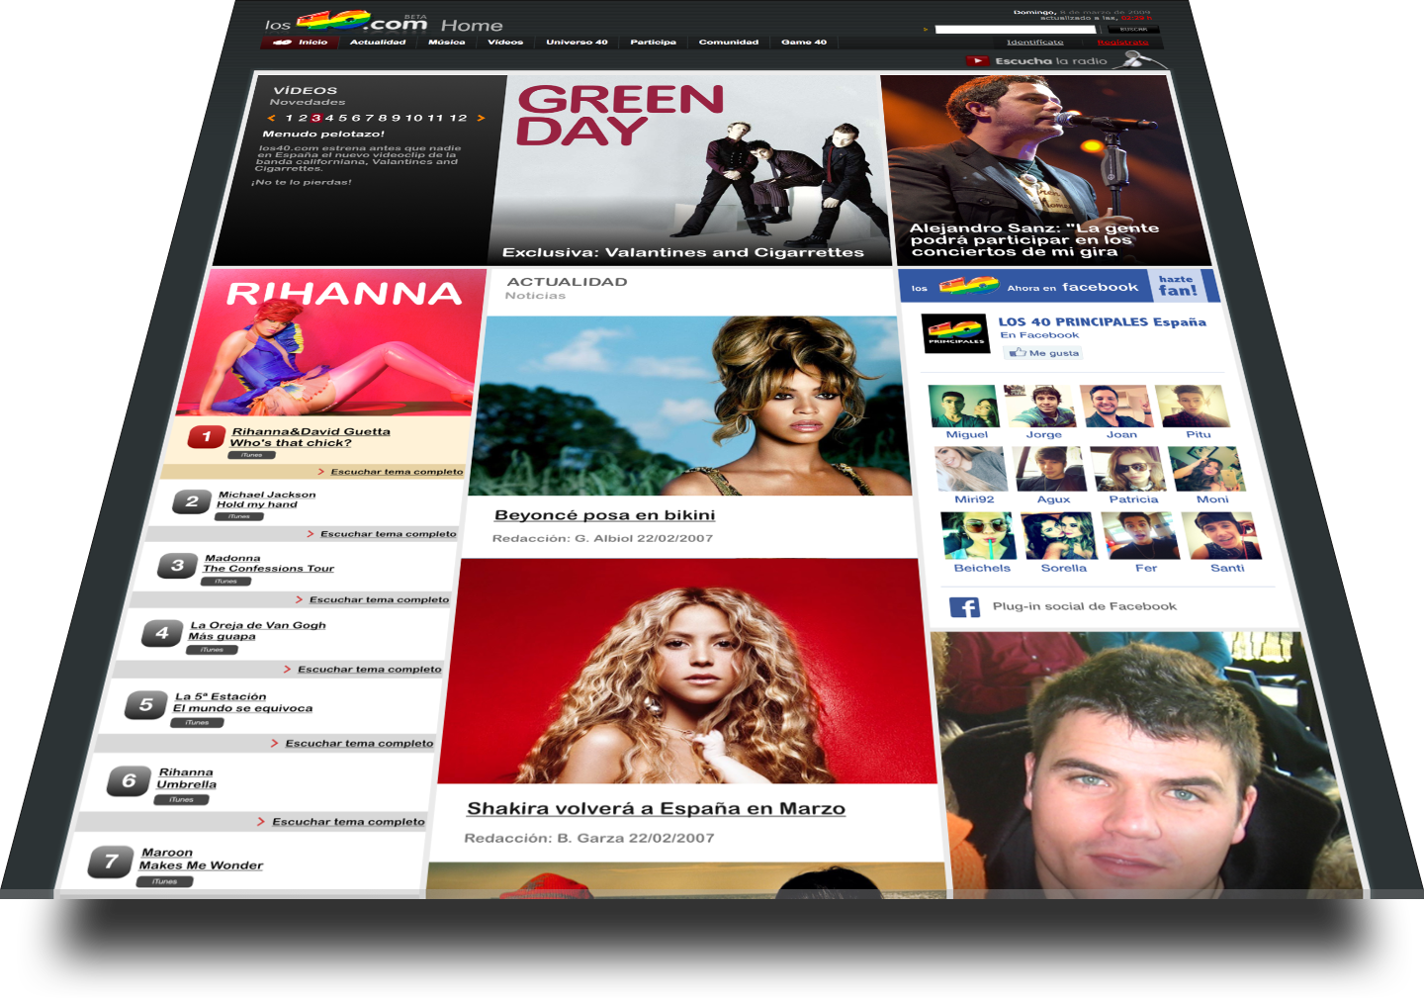
Task: Click the rank 1 badge icon
Action: [207, 436]
